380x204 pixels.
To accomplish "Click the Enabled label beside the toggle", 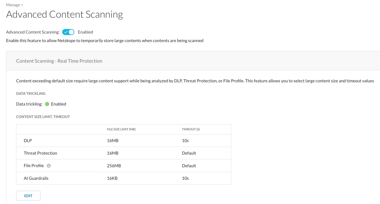I will (85, 32).
